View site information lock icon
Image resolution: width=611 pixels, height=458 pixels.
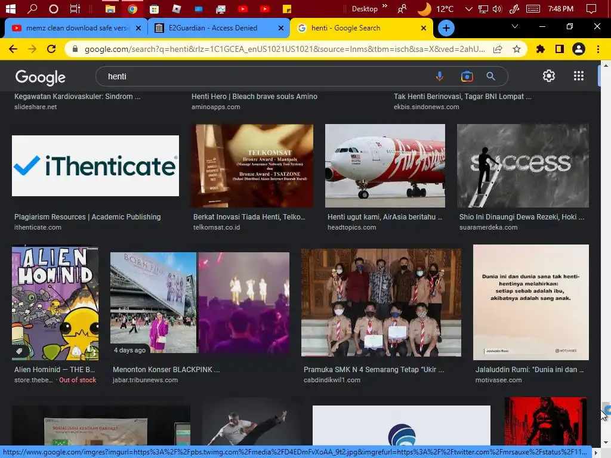(x=75, y=49)
